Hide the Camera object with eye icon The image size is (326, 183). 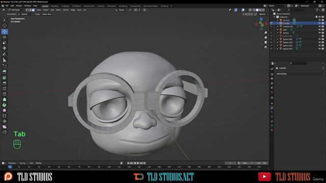click(x=319, y=20)
